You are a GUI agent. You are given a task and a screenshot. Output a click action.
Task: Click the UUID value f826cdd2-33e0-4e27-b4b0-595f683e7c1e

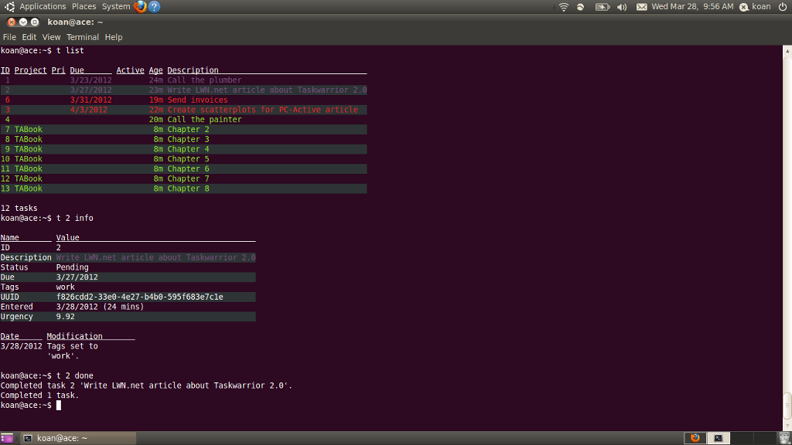tap(140, 297)
